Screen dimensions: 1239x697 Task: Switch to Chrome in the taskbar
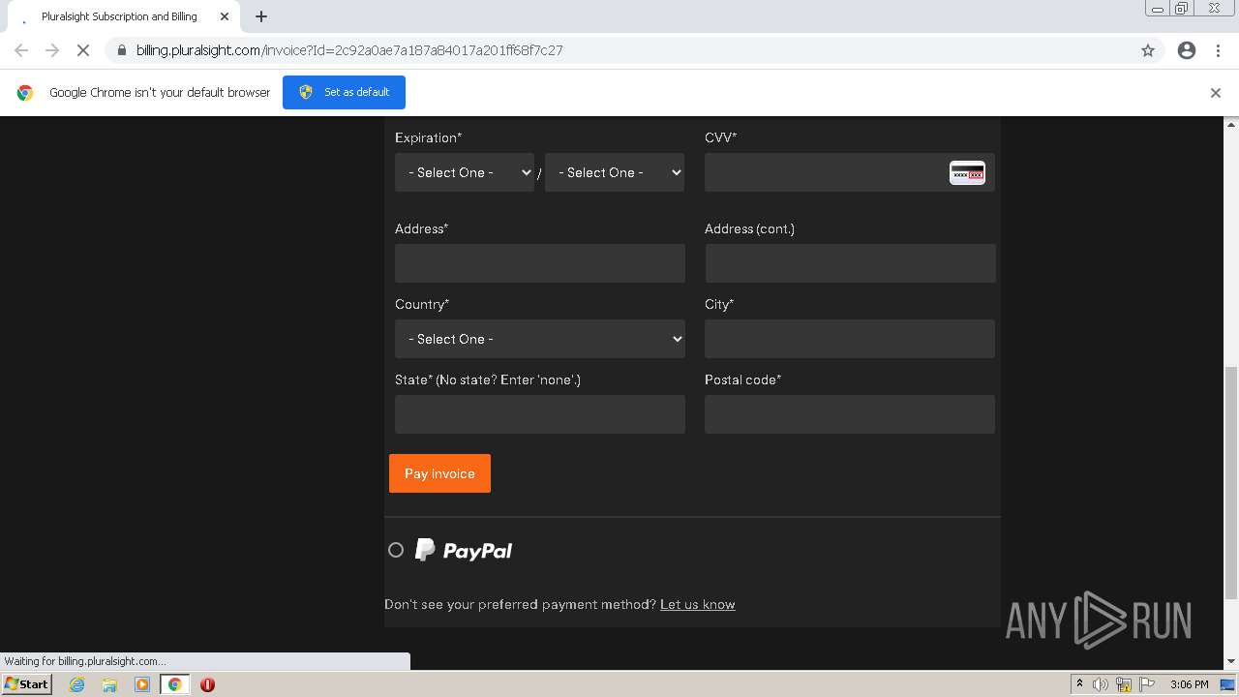pos(174,684)
